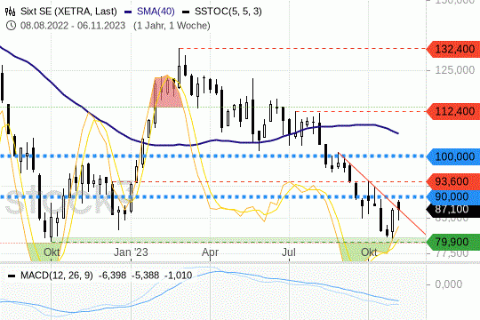Click the SSTOC(5, 5, 3) legend label
Screen dimensions: 480x320
point(228,12)
